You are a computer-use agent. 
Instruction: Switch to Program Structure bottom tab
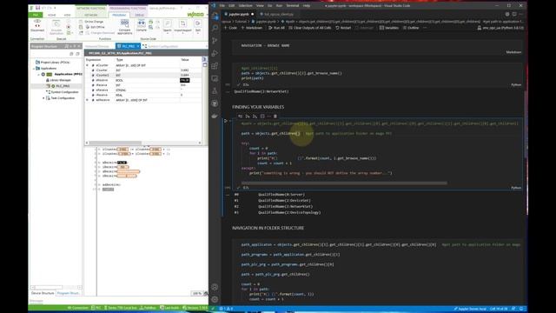(68, 293)
